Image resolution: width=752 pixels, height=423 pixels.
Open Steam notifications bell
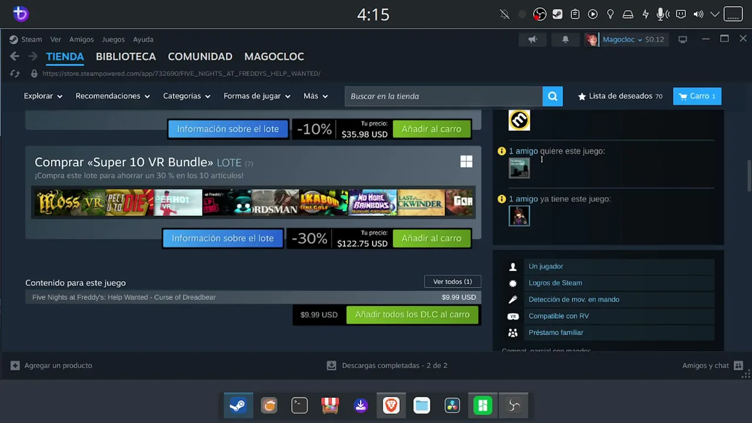point(565,39)
